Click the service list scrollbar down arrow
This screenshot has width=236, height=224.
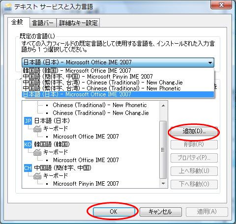coord(163,183)
